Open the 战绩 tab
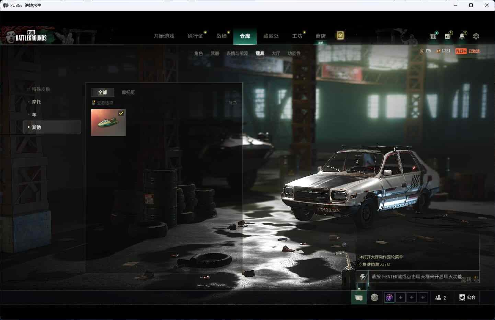495x320 pixels. 221,36
